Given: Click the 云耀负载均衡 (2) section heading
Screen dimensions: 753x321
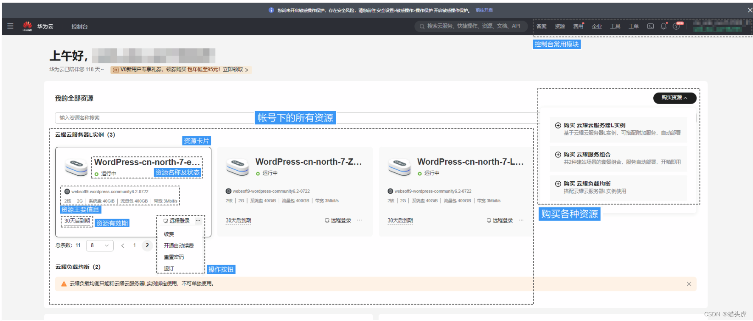Looking at the screenshot, I should click(x=78, y=267).
